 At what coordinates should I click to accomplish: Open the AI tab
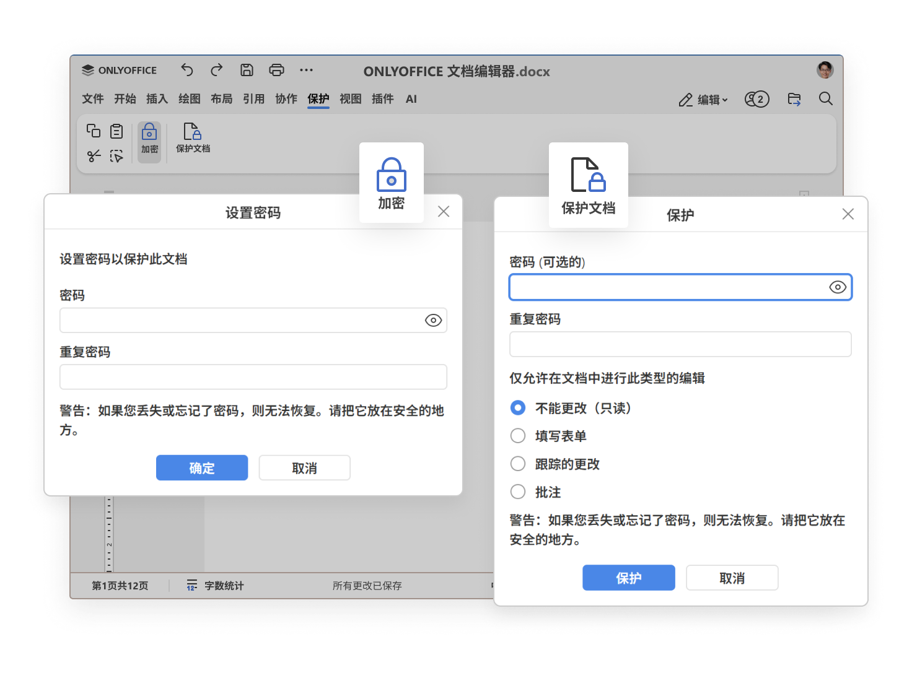tap(411, 99)
